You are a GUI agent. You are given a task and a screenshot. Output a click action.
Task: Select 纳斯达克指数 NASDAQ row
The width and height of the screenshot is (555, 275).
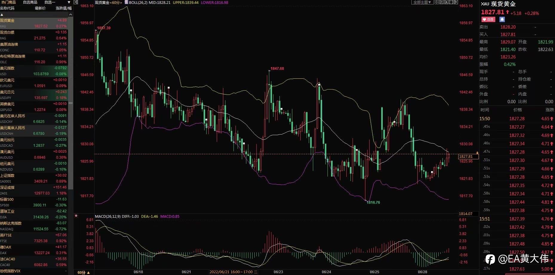pyautogui.click(x=34, y=226)
